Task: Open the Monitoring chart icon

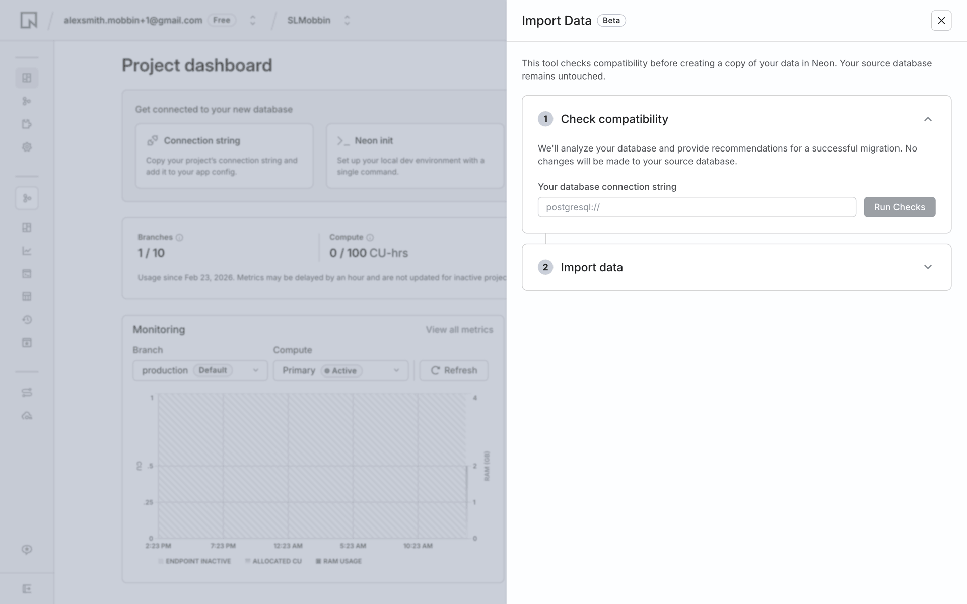Action: coord(27,251)
